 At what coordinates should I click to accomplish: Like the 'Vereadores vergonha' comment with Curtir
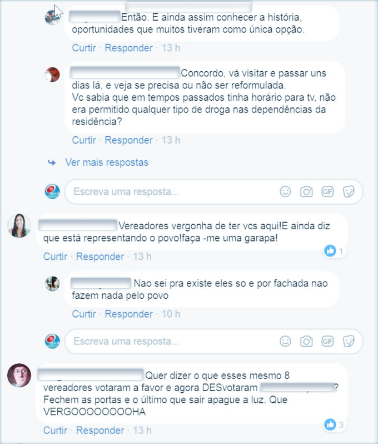coord(55,256)
